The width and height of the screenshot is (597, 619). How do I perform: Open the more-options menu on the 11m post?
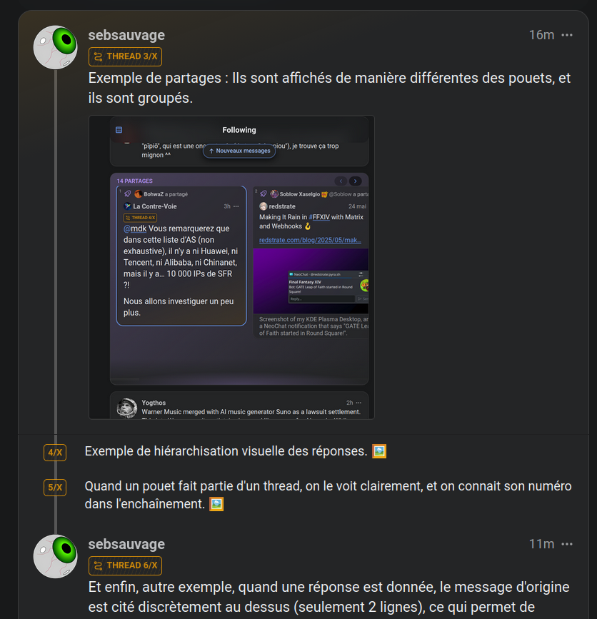(x=567, y=544)
